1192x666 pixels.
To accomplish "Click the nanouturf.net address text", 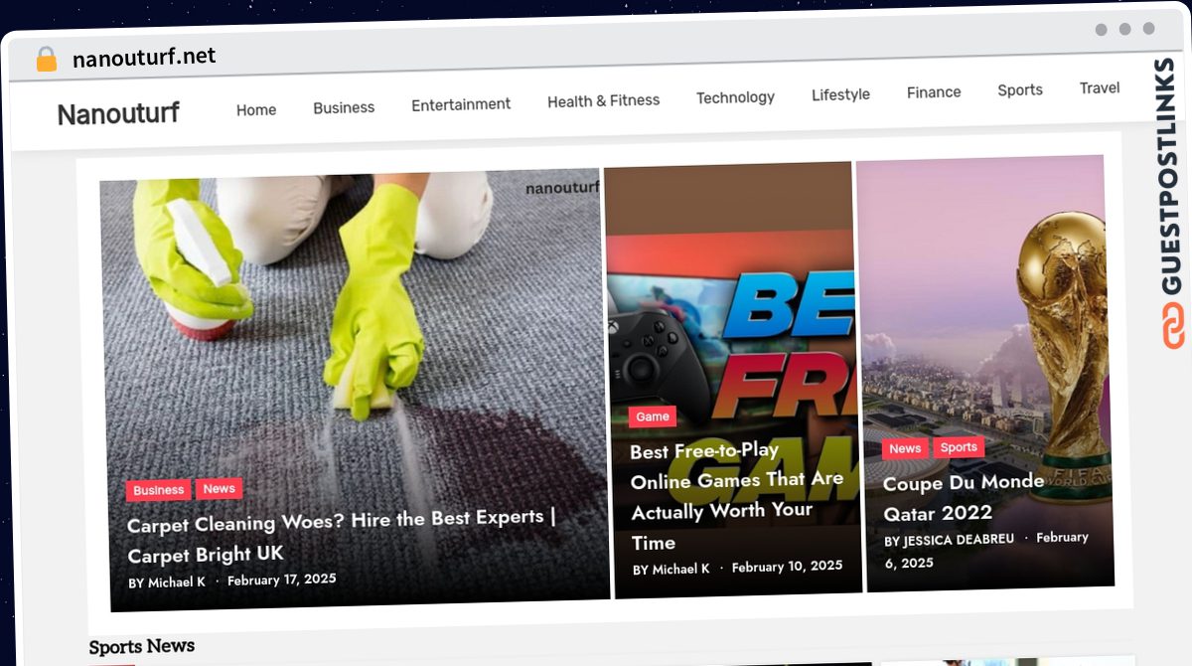I will click(144, 57).
